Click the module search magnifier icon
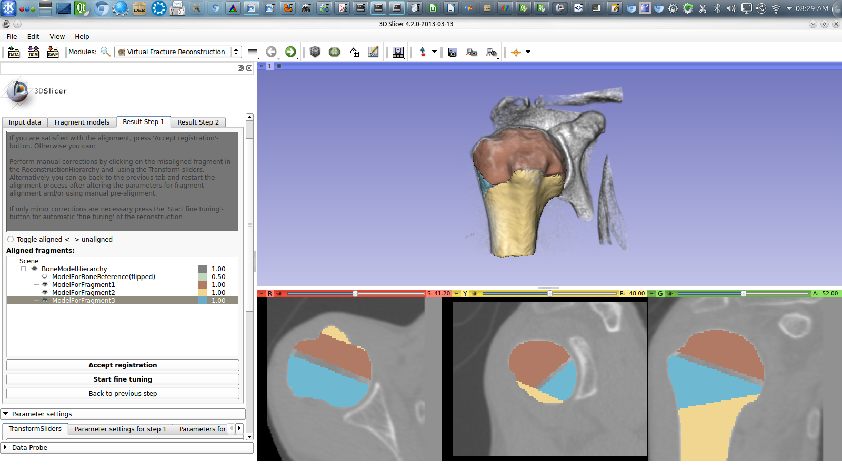 tap(105, 52)
